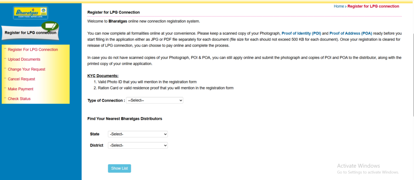Click the Bharatgas logo
Image resolution: width=414 pixels, height=180 pixels.
(30, 13)
